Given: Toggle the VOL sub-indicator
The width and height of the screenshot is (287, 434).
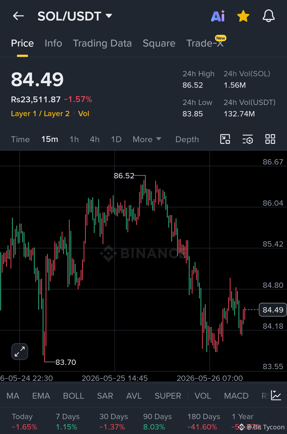Looking at the screenshot, I should coord(203,396).
